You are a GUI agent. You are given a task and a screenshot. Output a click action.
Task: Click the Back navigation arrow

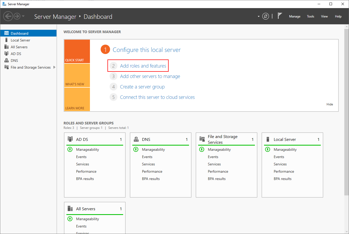(x=8, y=16)
